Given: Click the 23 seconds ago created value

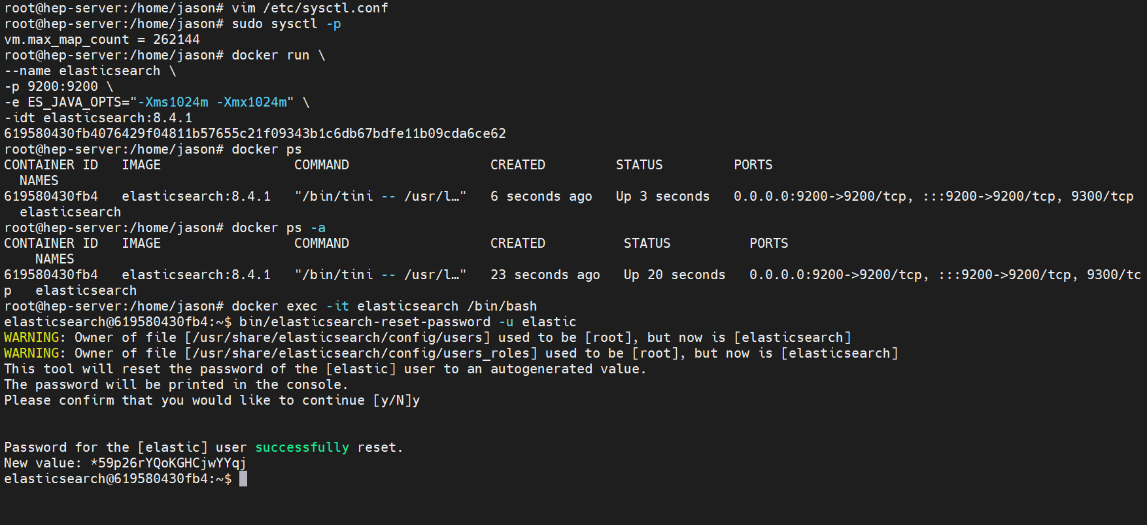Looking at the screenshot, I should point(545,275).
